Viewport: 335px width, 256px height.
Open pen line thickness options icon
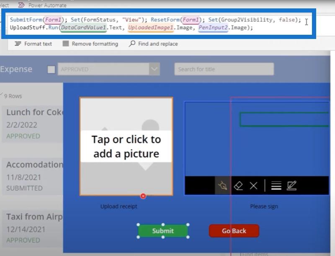[x=276, y=186]
